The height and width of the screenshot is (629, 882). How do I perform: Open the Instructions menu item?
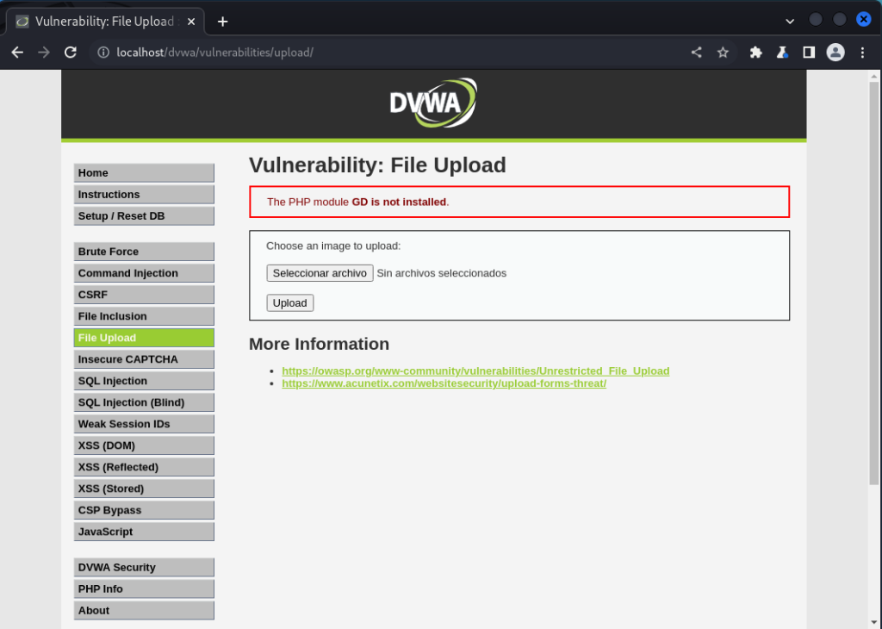[144, 194]
